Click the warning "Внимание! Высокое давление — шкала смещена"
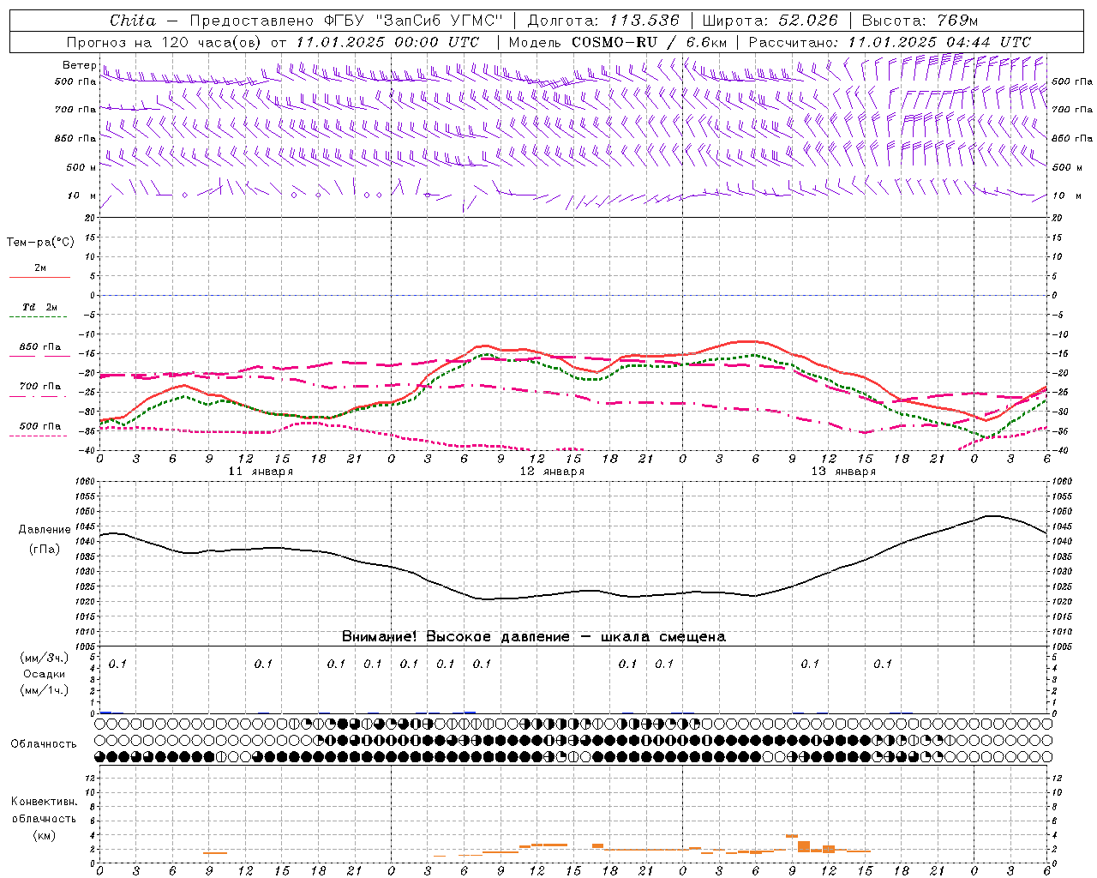 (534, 637)
